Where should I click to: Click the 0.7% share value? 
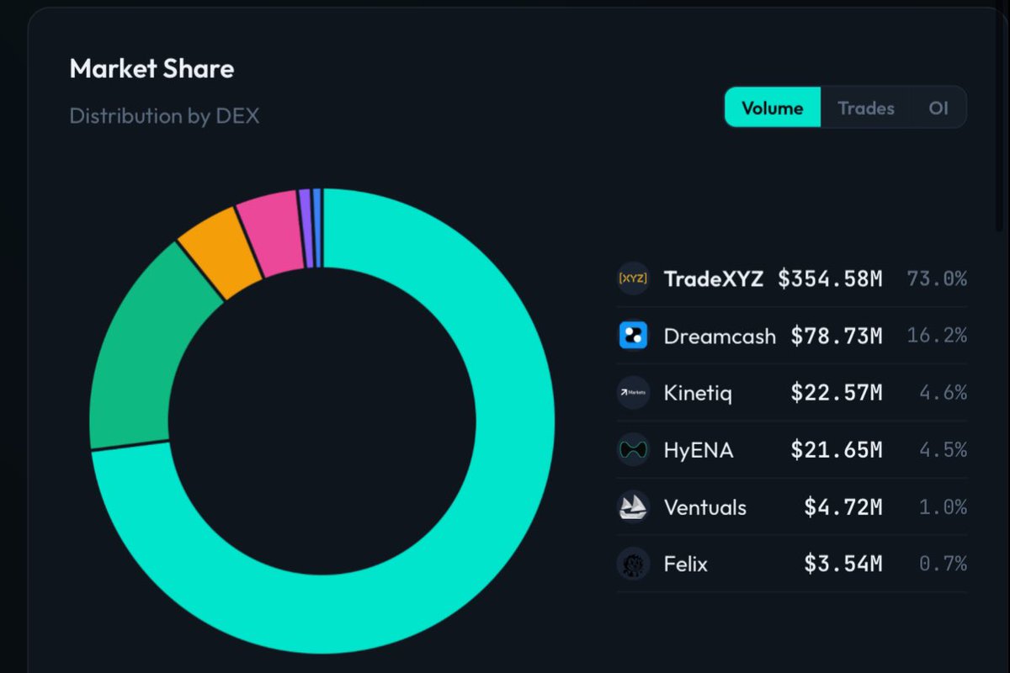click(x=943, y=564)
